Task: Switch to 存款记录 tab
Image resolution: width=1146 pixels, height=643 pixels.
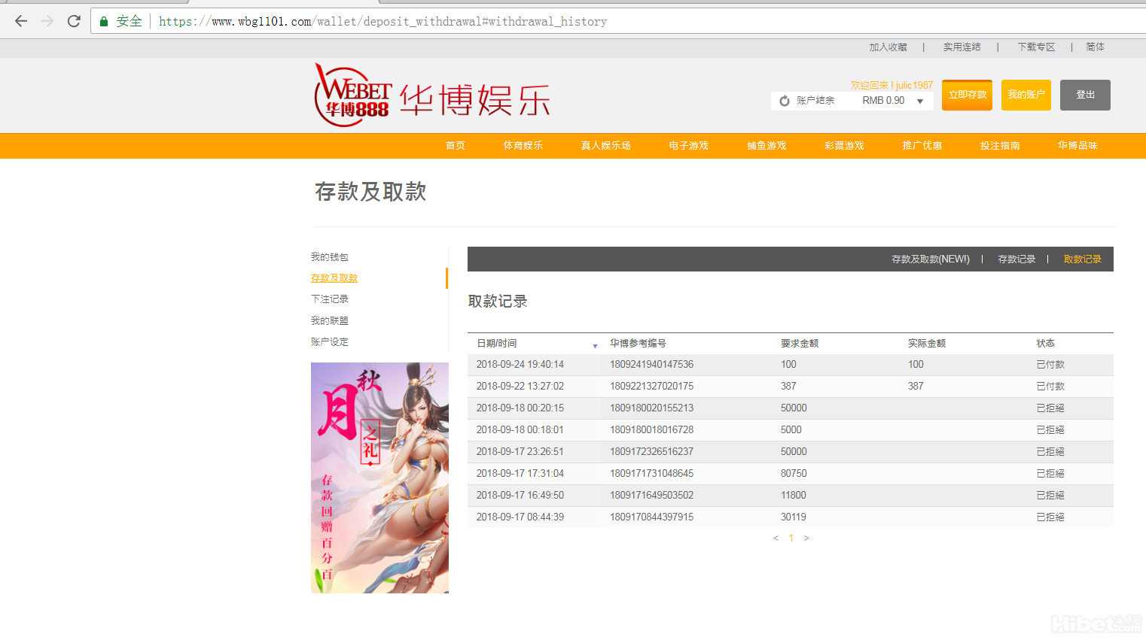Action: pyautogui.click(x=1016, y=259)
